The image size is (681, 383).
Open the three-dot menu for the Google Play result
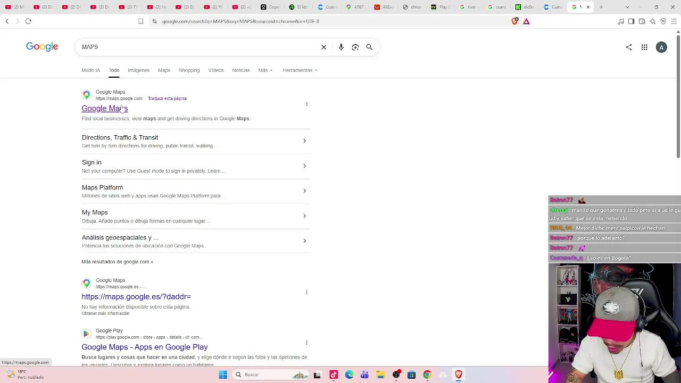pyautogui.click(x=306, y=343)
